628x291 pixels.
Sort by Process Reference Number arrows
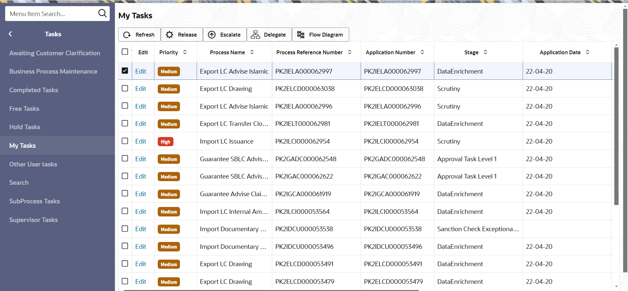350,52
